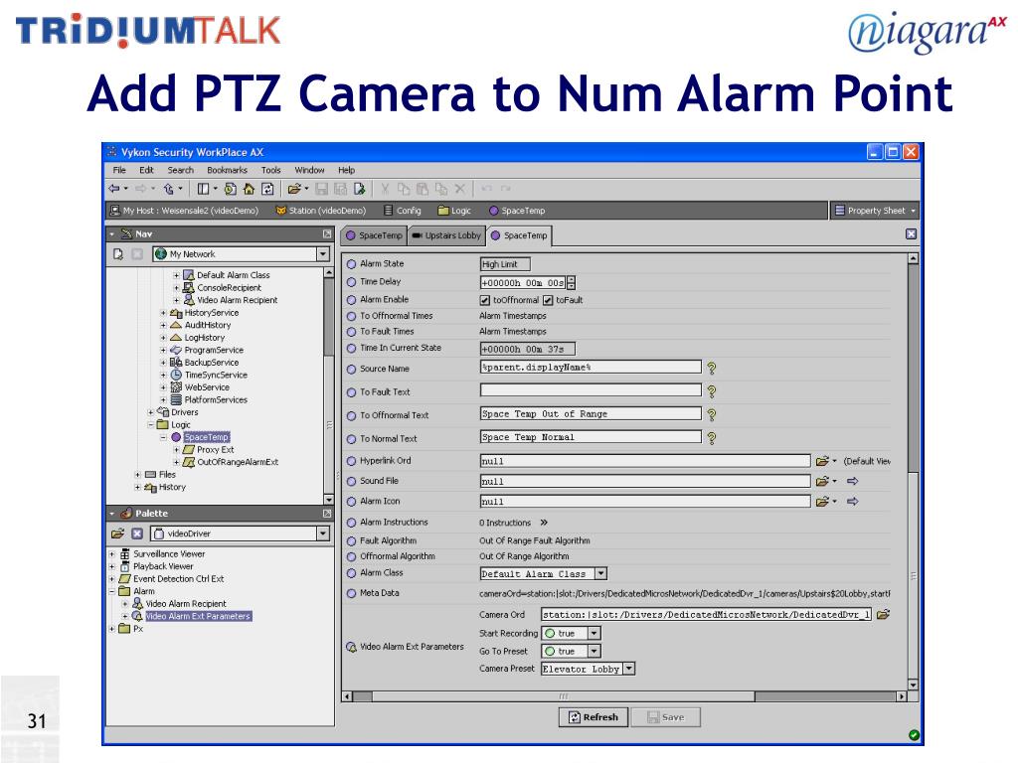
Task: Click the help icon beside To Offnormal Text
Action: 712,415
